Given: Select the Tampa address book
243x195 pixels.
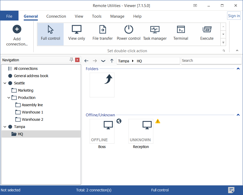Looking at the screenshot, I should pyautogui.click(x=19, y=127).
